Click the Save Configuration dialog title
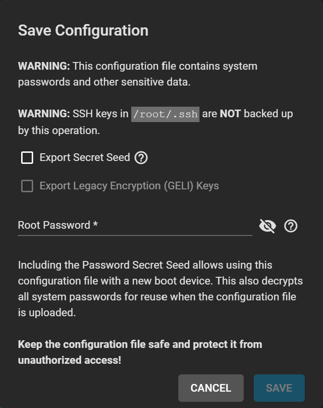 (83, 31)
